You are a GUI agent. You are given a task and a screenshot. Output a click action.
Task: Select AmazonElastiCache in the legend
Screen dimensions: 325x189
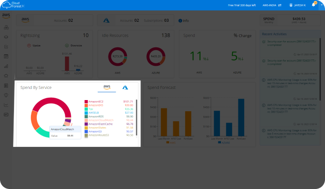coord(101,124)
